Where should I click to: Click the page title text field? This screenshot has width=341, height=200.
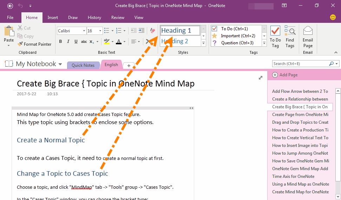106,84
